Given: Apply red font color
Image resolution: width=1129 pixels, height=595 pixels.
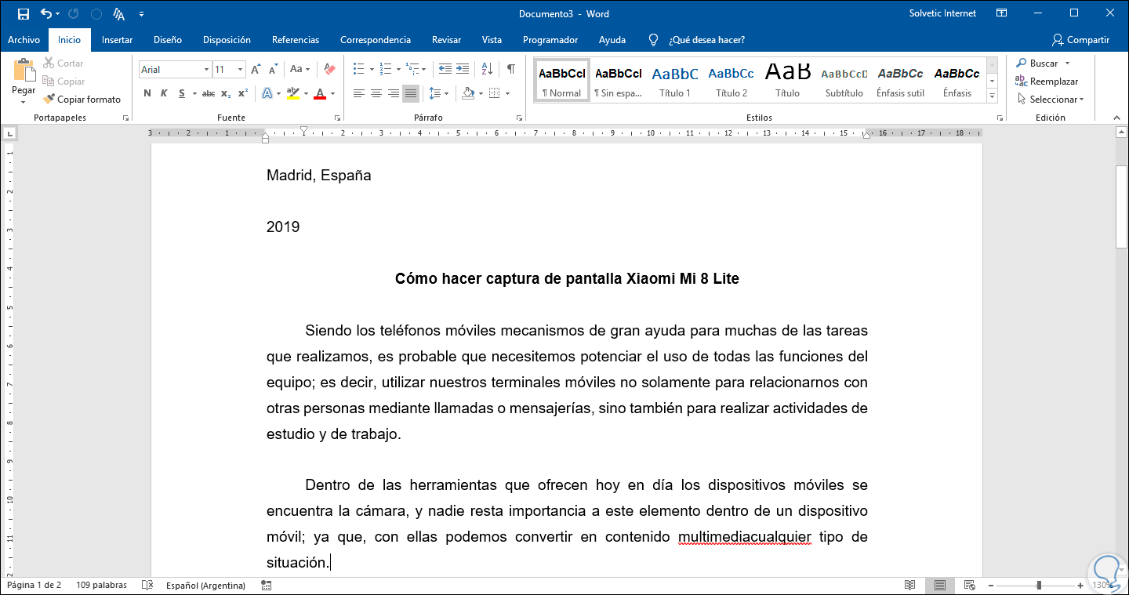Looking at the screenshot, I should pyautogui.click(x=320, y=93).
